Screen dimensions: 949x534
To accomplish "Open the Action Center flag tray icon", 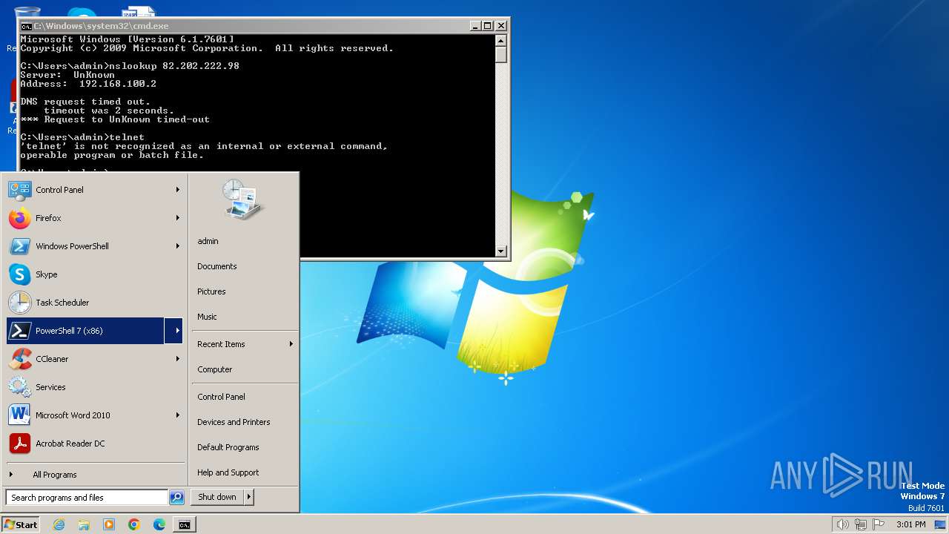I will [x=879, y=524].
